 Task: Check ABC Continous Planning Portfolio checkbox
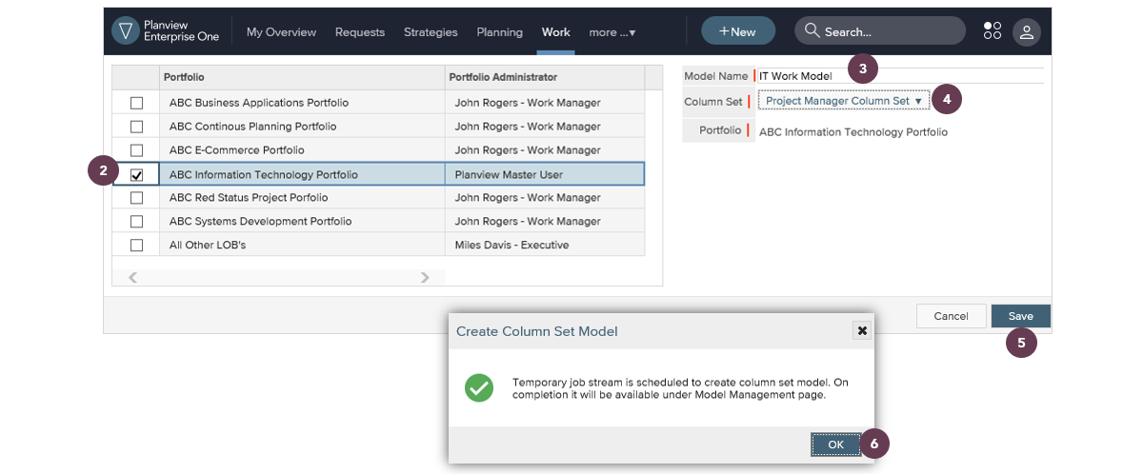point(136,127)
